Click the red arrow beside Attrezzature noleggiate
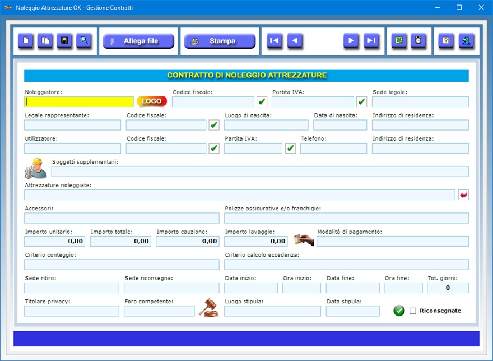 click(x=463, y=195)
